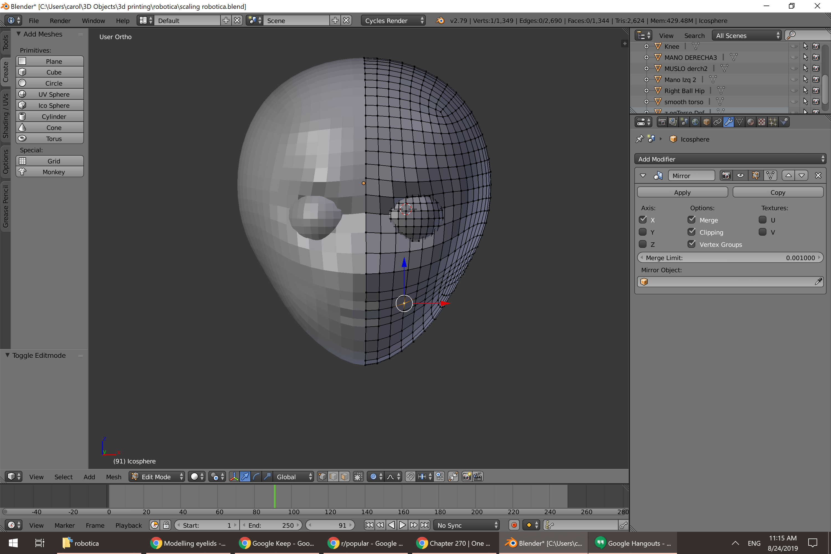The image size is (831, 554).
Task: Open the No Sync playback dropdown
Action: [x=466, y=525]
